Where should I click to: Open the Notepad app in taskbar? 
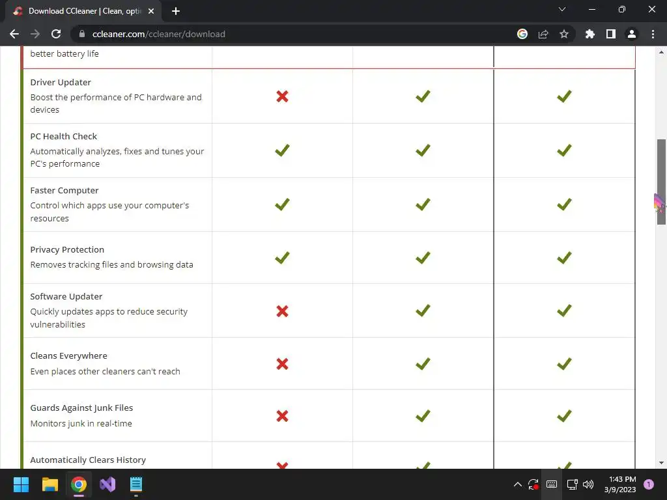[x=136, y=484]
